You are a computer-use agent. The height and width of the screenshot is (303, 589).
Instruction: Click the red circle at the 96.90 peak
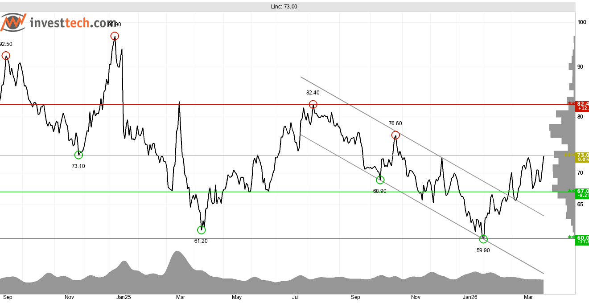(x=115, y=36)
